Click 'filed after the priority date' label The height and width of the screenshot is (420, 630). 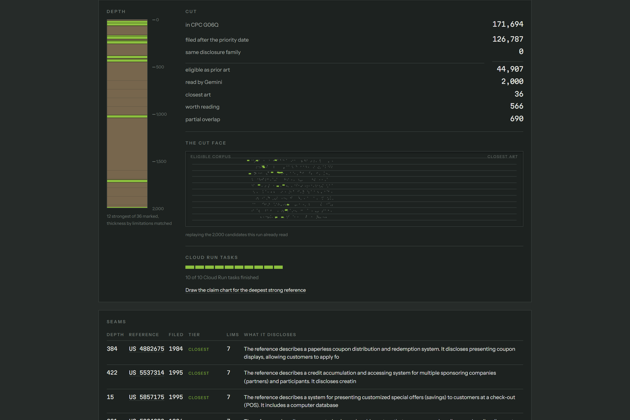pos(217,40)
